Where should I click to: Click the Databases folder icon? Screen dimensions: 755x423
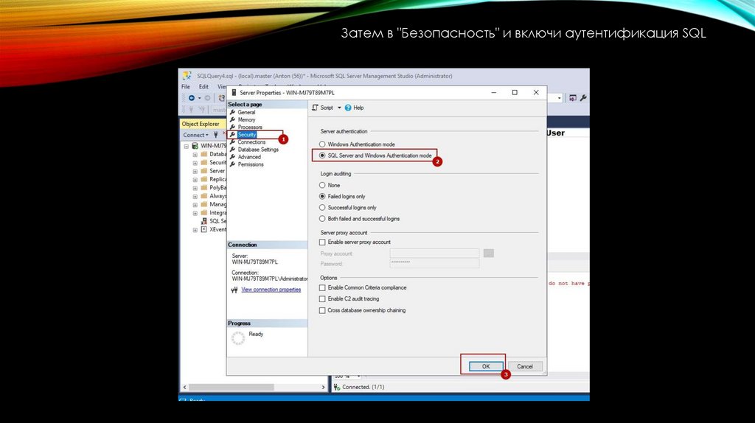point(204,155)
